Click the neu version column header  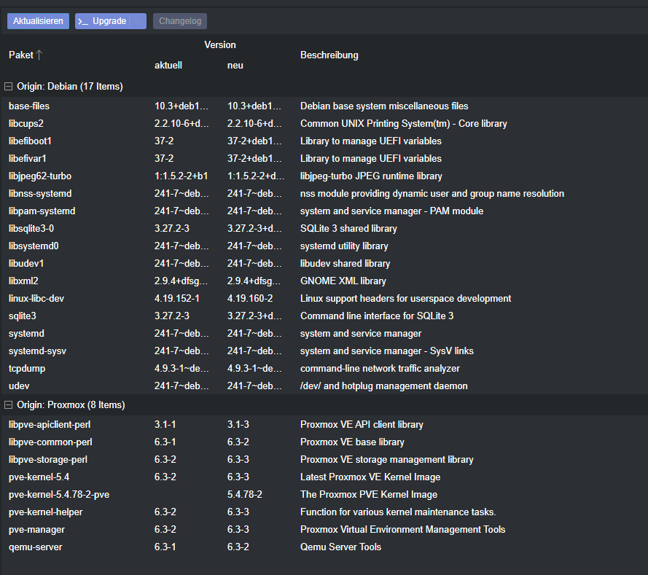point(235,66)
